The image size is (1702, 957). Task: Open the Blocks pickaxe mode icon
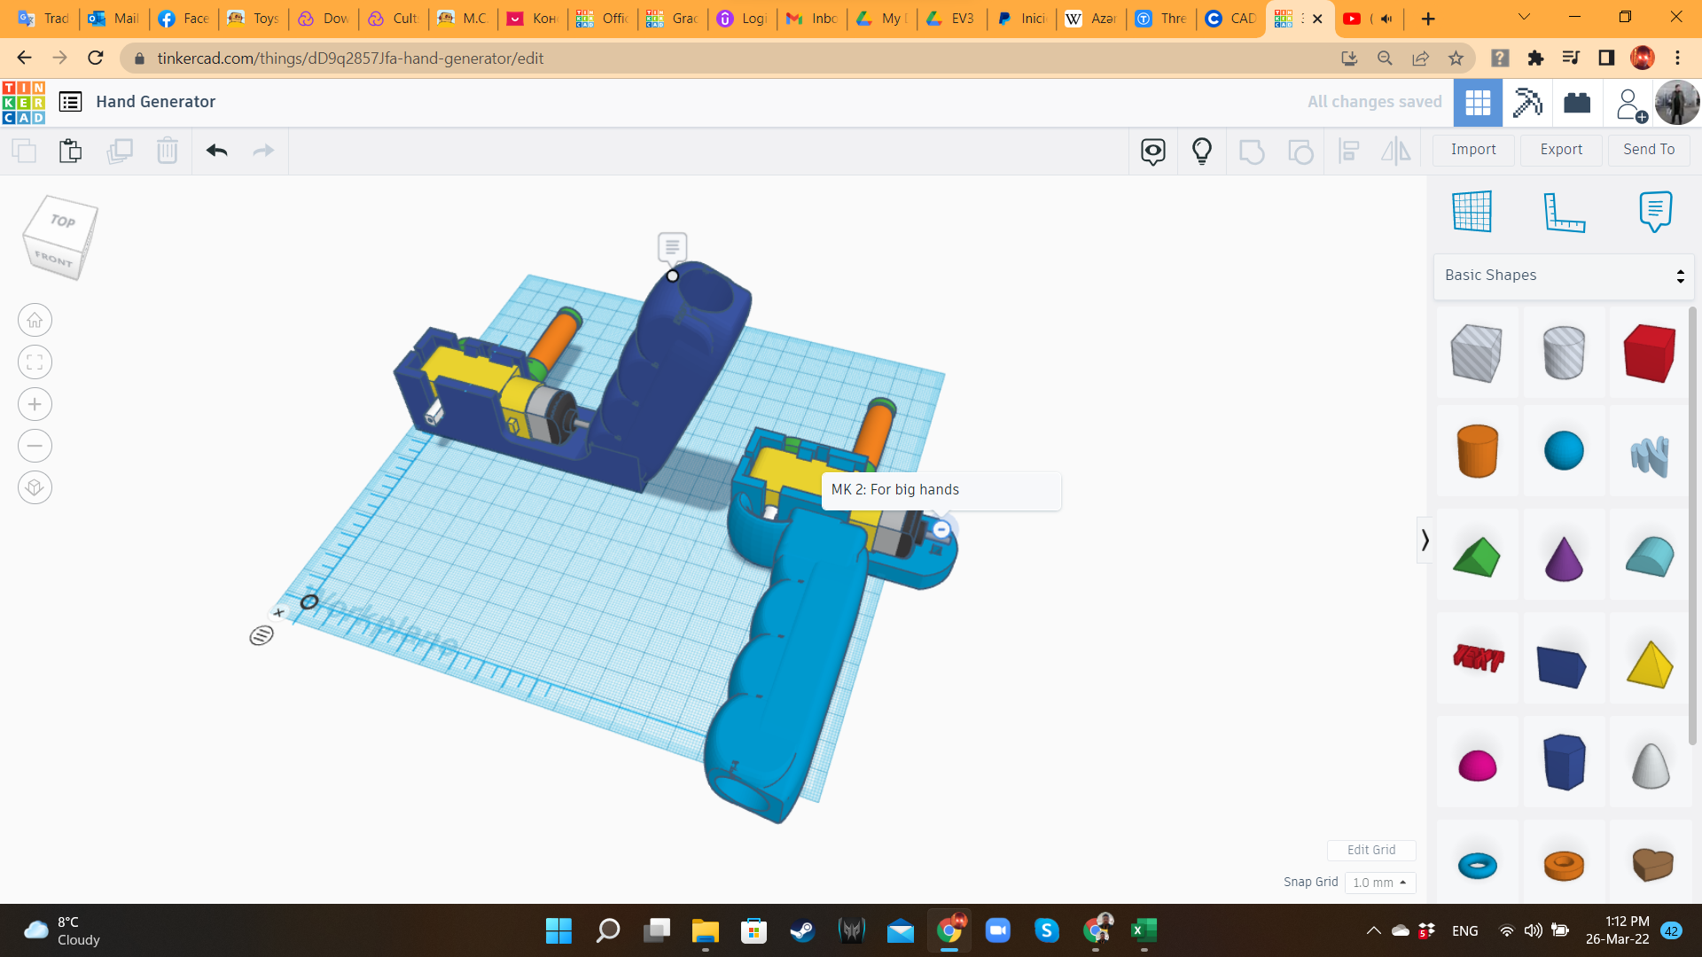[1527, 103]
